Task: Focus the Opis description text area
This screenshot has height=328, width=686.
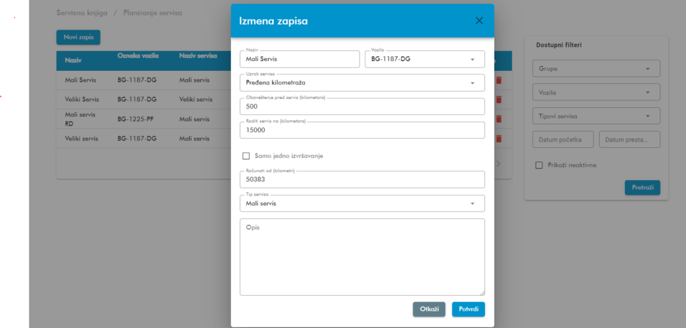Action: click(x=362, y=257)
